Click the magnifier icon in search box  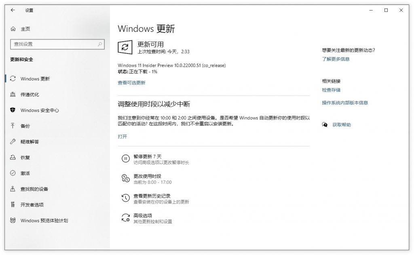pos(100,44)
